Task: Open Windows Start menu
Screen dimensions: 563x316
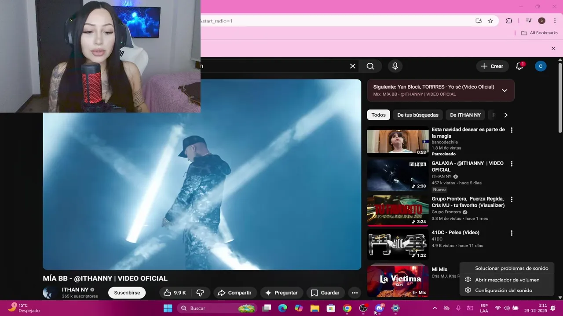Action: (168, 308)
